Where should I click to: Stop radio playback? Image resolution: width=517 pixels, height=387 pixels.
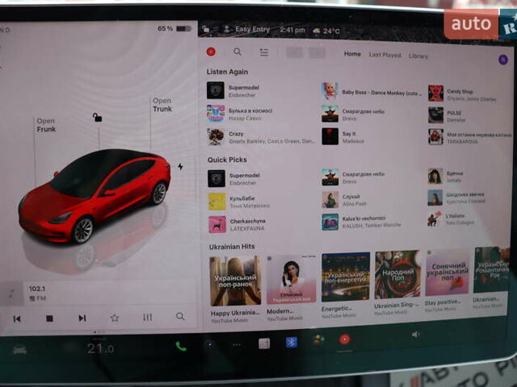49,318
